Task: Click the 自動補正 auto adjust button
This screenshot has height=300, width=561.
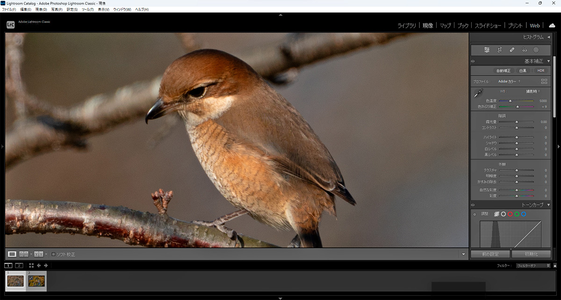Action: point(503,71)
